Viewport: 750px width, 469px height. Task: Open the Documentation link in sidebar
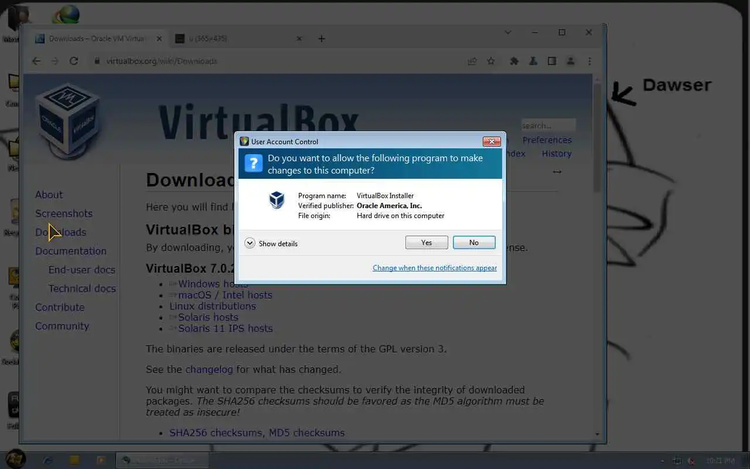click(71, 251)
